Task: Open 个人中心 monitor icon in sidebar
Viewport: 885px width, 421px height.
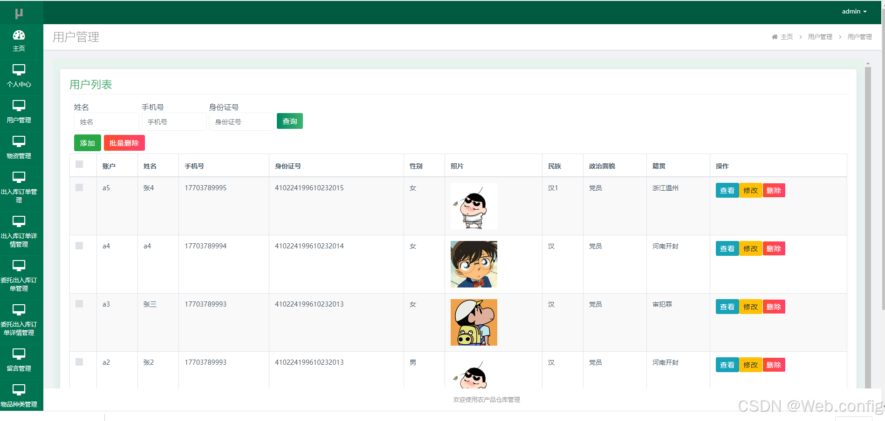Action: pyautogui.click(x=19, y=70)
